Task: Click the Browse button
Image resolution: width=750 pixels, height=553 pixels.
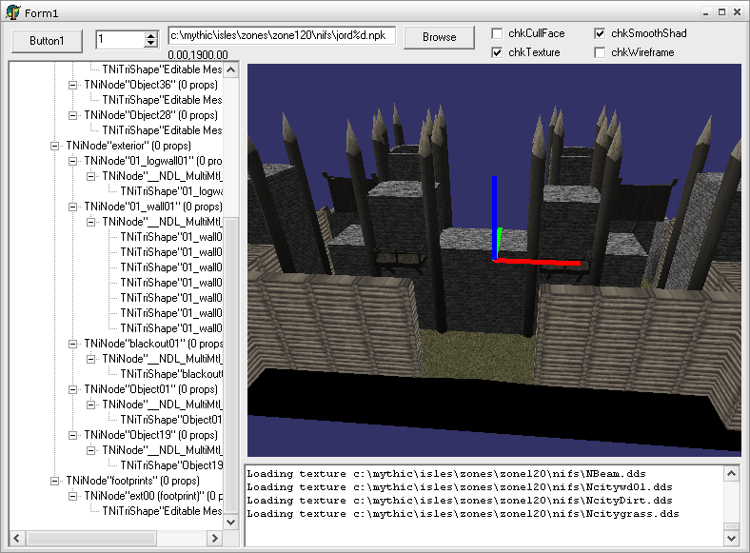Action: [439, 37]
